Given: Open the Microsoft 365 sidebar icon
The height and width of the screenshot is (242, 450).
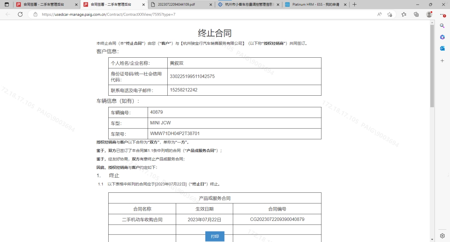Looking at the screenshot, I should click(442, 37).
